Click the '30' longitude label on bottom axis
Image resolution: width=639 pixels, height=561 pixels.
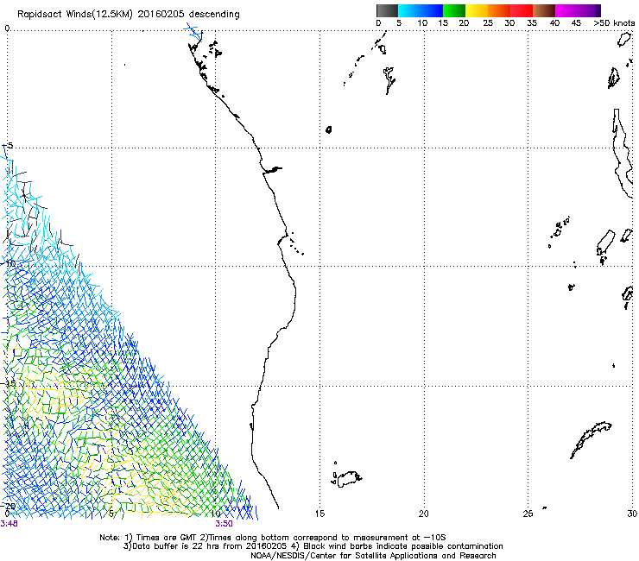coord(632,514)
